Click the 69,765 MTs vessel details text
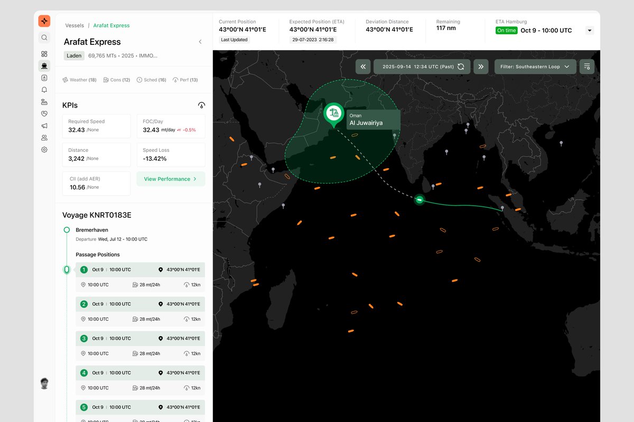 pyautogui.click(x=123, y=55)
